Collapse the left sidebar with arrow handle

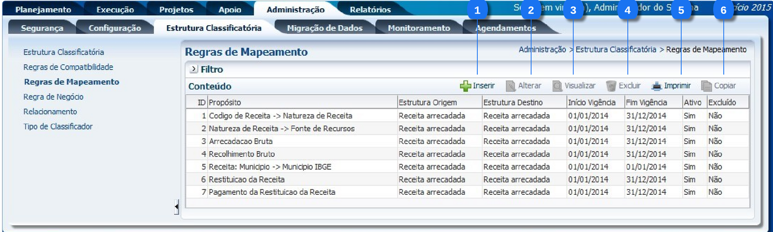click(x=176, y=207)
